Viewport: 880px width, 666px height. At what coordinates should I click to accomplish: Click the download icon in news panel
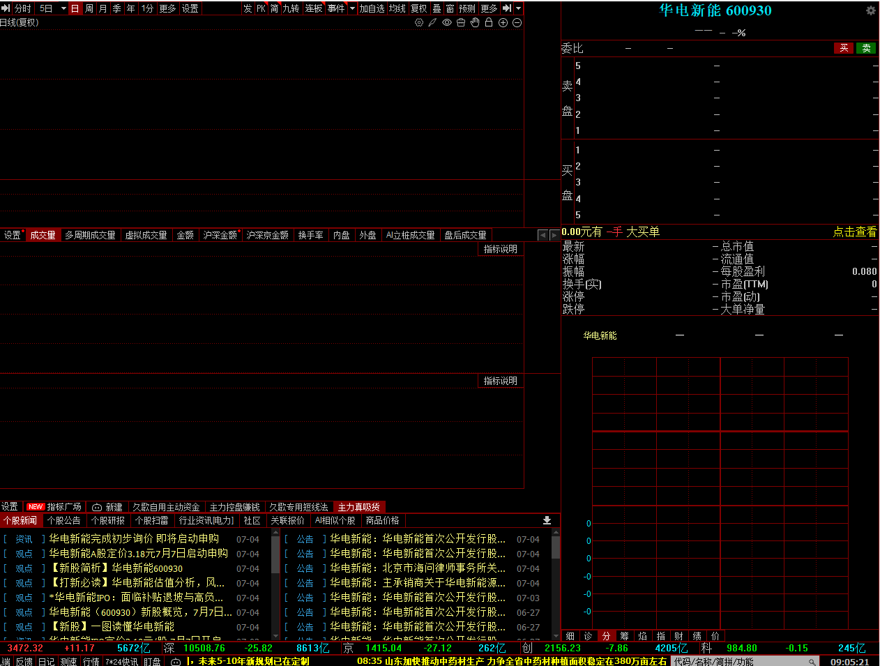(x=547, y=520)
